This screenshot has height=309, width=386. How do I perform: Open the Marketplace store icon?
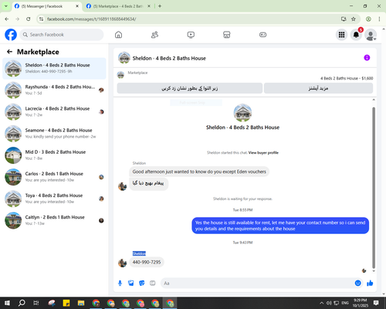coord(226,35)
